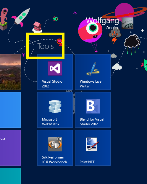The image size is (147, 184).
Task: Click the Paint.NET tile label
Action: [87, 162]
